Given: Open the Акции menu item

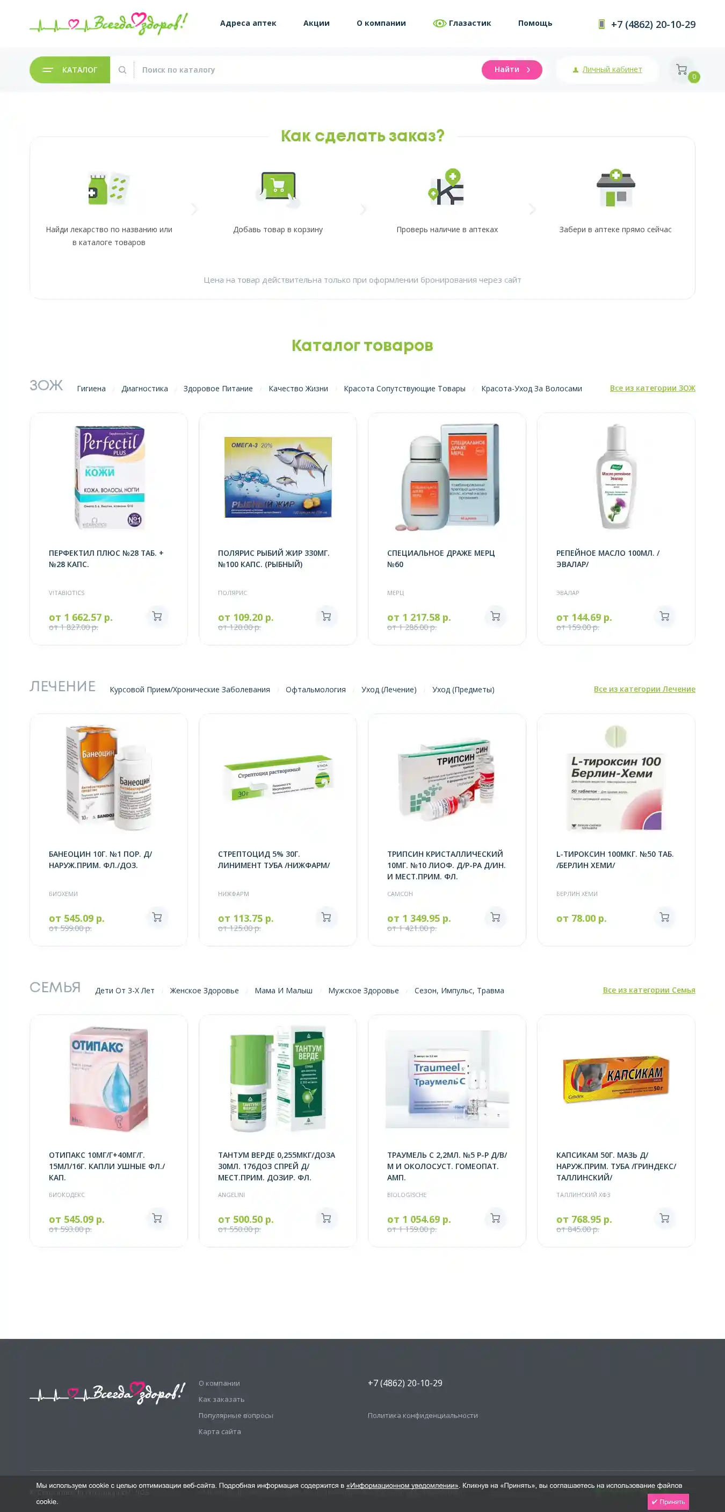Looking at the screenshot, I should (x=316, y=24).
